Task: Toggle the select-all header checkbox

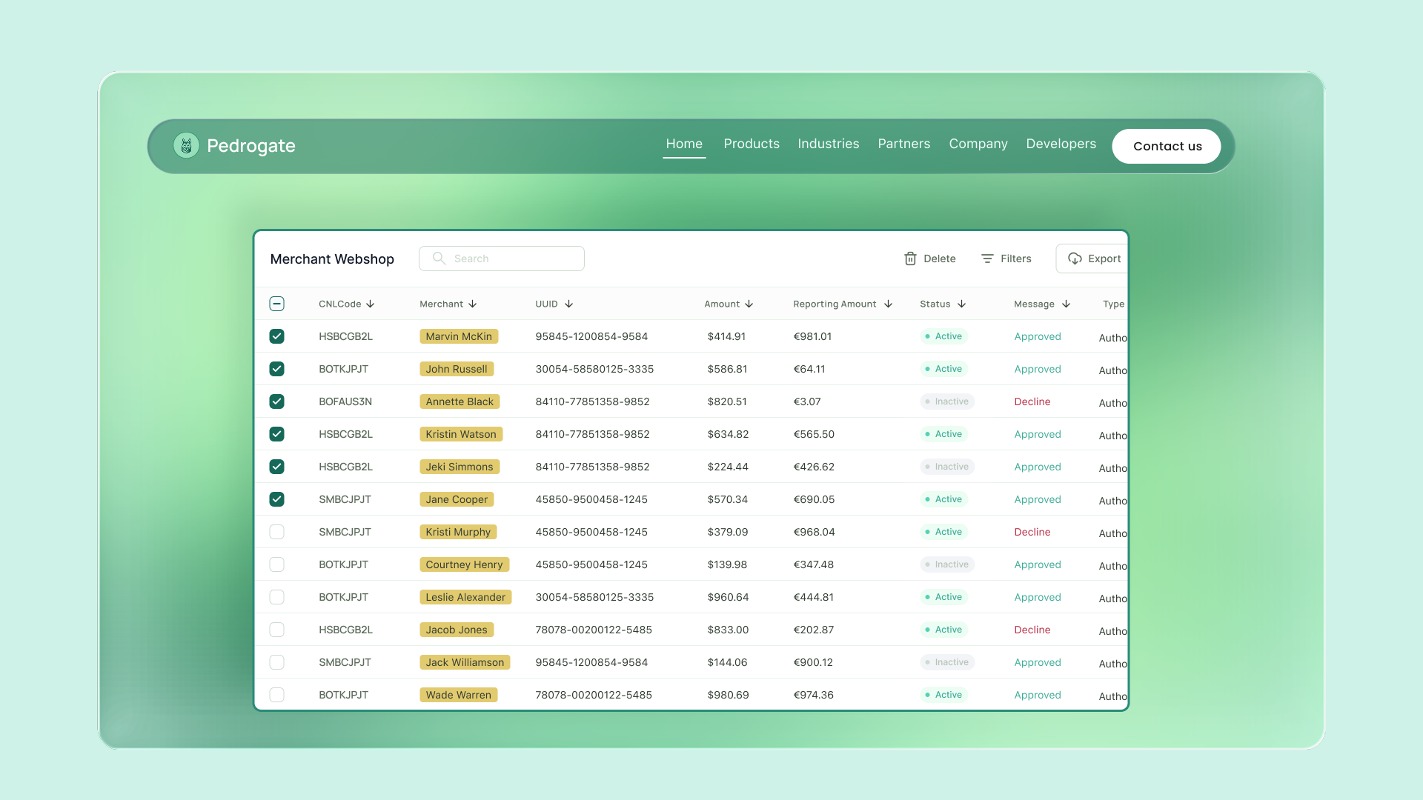Action: tap(276, 304)
